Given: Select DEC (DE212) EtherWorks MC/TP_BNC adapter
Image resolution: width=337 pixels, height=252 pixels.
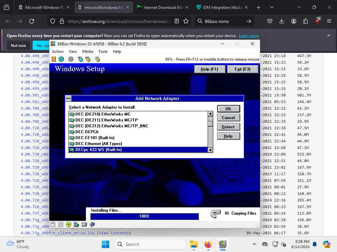Looking at the screenshot, I should (138, 126).
